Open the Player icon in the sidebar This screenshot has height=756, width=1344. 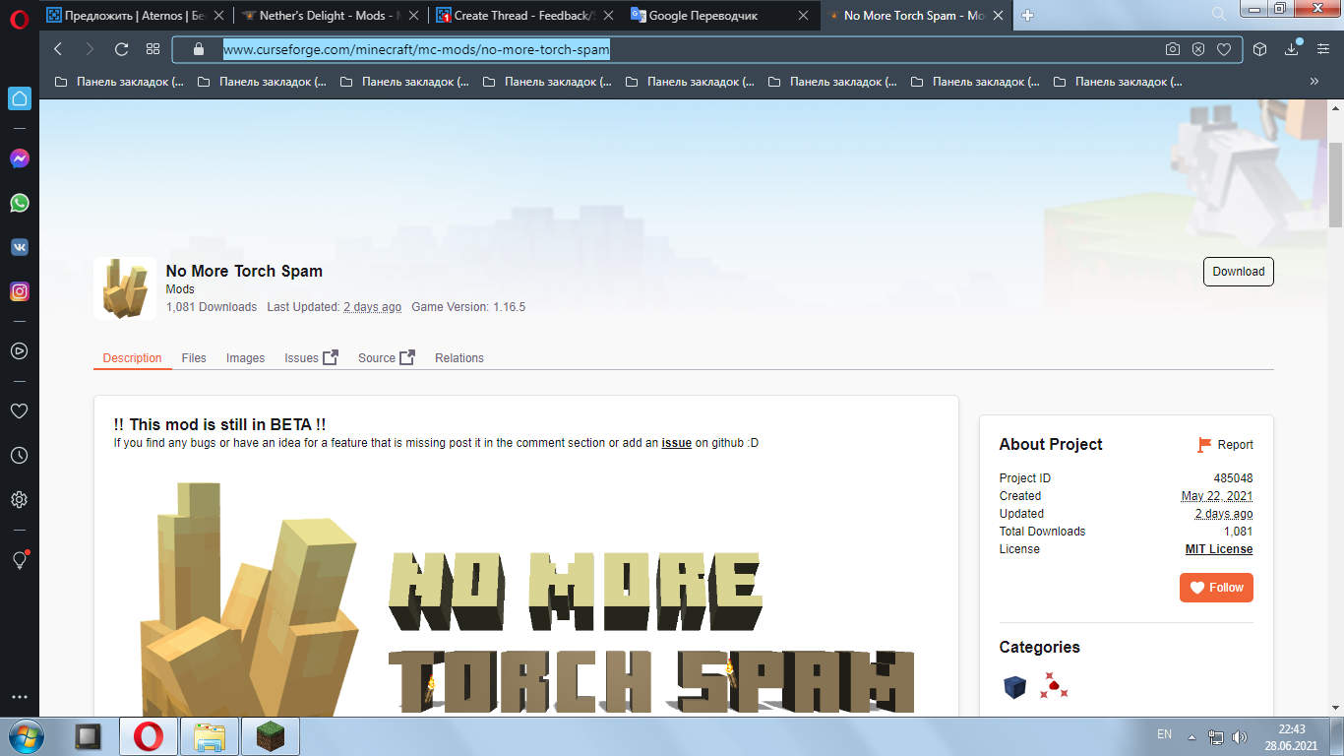[x=19, y=350]
